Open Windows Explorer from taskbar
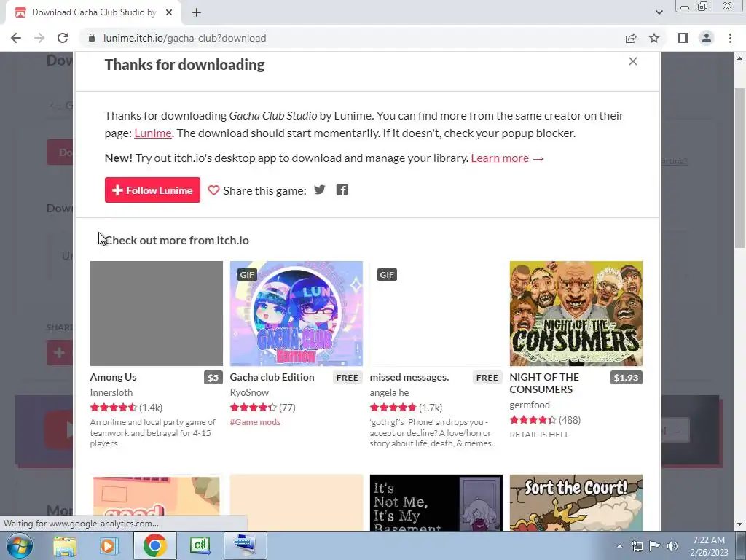746x560 pixels. point(64,545)
